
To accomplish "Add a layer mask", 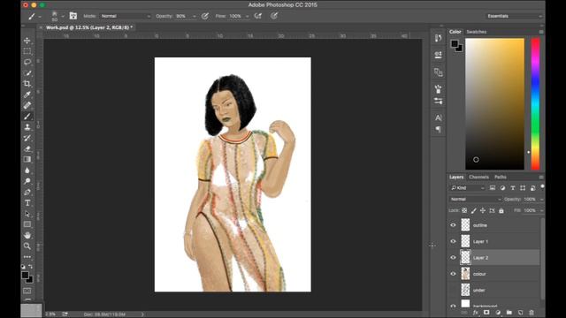I will coord(486,313).
